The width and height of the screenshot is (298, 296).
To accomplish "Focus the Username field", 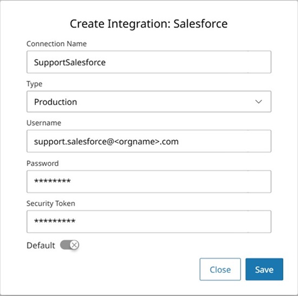I will pos(149,141).
